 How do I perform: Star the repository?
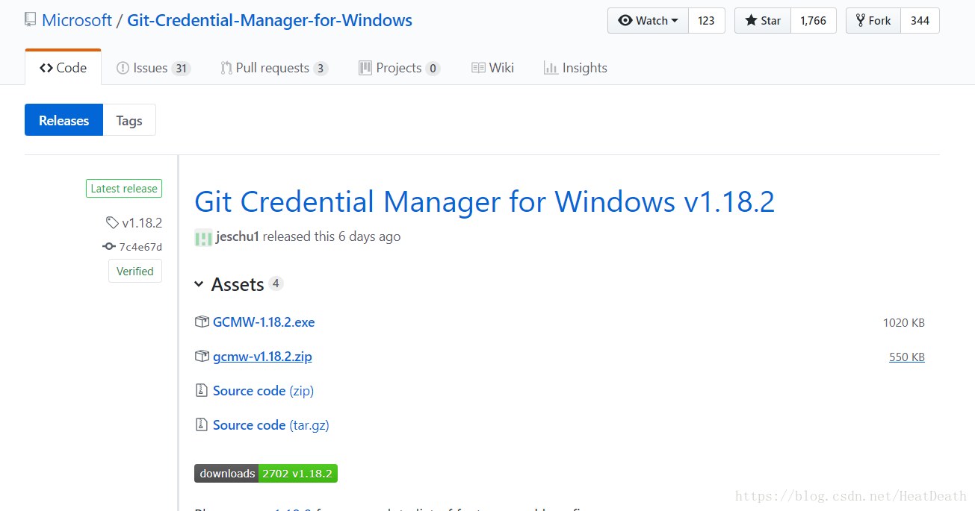pos(763,21)
